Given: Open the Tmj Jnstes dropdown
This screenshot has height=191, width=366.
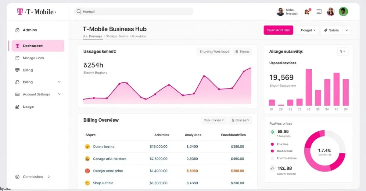Looking at the screenshot, I should coord(214,120).
